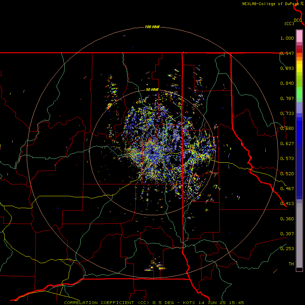The height and width of the screenshot is (305, 305).
Task: Select the 0.787 legend value
Action: point(287,98)
